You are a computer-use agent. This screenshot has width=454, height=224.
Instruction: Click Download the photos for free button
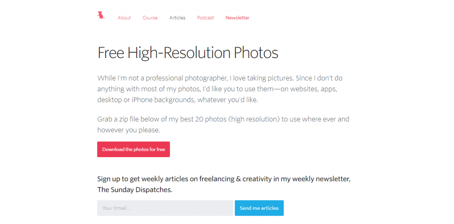133,150
